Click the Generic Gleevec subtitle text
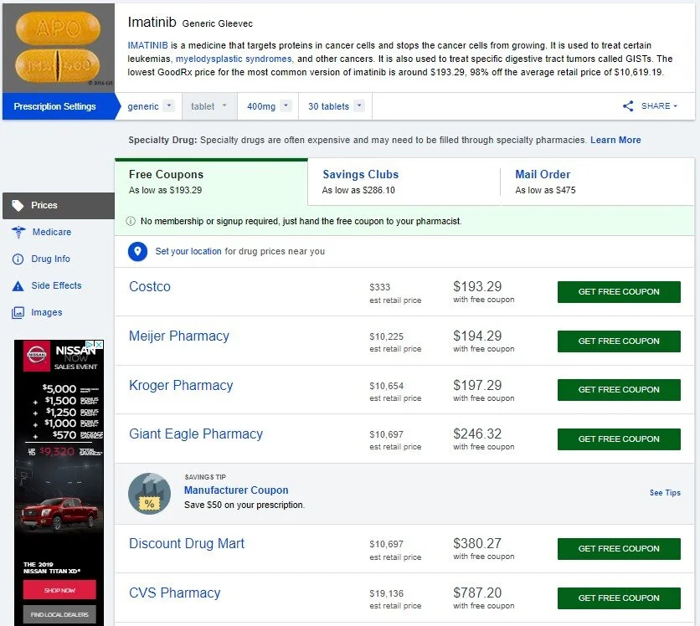The image size is (700, 626). pyautogui.click(x=218, y=23)
